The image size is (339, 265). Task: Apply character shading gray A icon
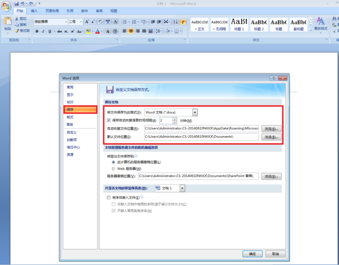(108, 31)
